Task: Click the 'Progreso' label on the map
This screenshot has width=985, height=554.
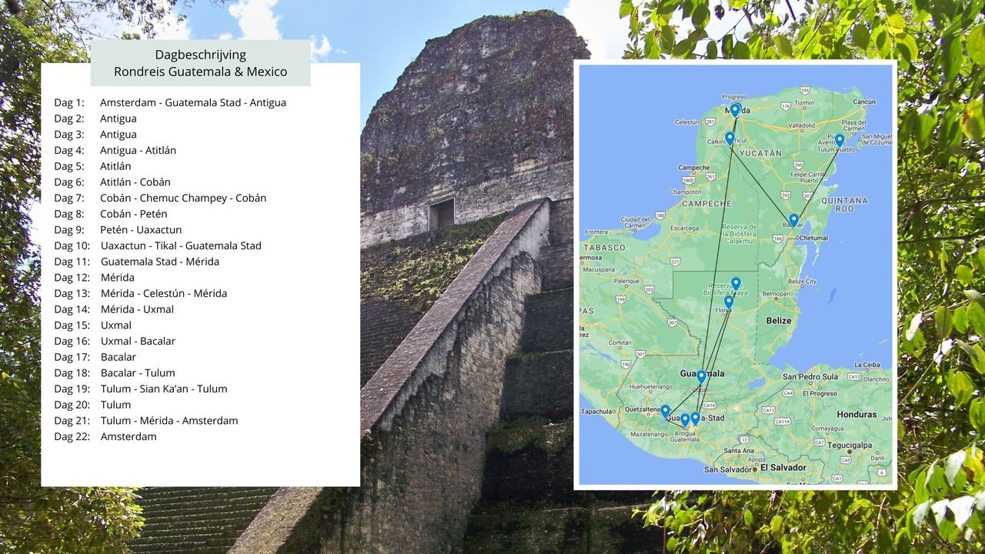Action: click(734, 97)
